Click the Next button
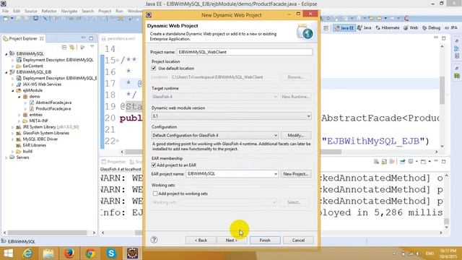 click(231, 240)
